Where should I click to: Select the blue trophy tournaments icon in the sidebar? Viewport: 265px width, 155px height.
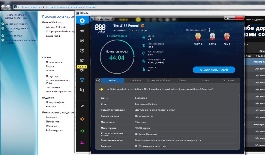coord(82,80)
